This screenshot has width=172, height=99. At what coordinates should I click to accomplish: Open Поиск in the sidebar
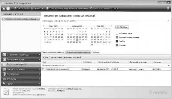pyautogui.click(x=21, y=84)
